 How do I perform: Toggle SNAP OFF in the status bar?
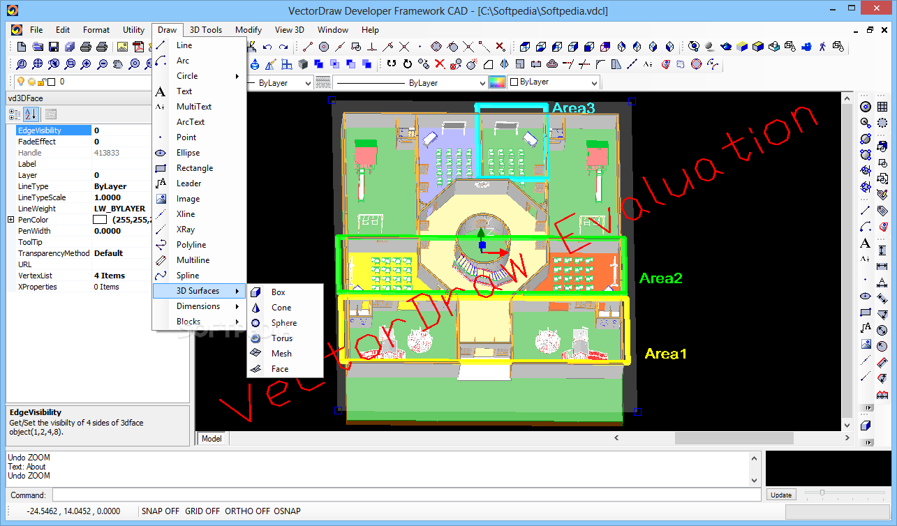coord(161,511)
